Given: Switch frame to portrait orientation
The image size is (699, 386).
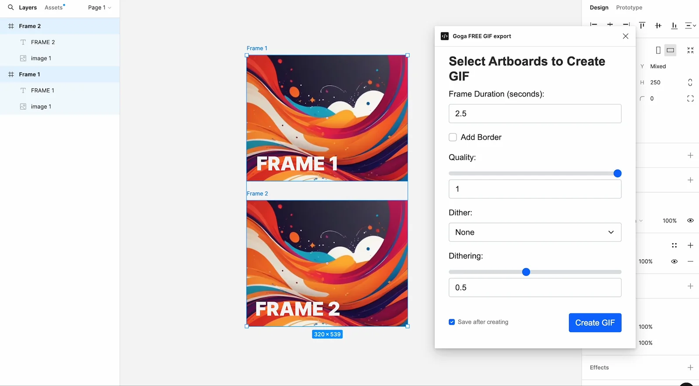Looking at the screenshot, I should [658, 50].
